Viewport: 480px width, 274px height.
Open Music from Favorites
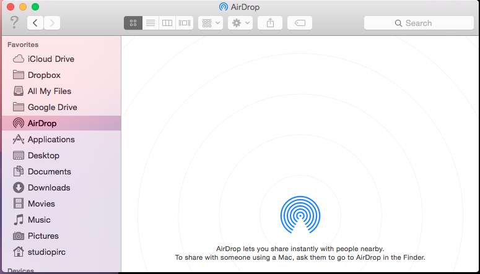point(39,220)
